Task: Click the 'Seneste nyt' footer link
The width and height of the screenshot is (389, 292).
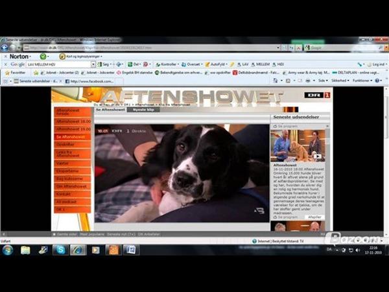Action: click(121, 234)
